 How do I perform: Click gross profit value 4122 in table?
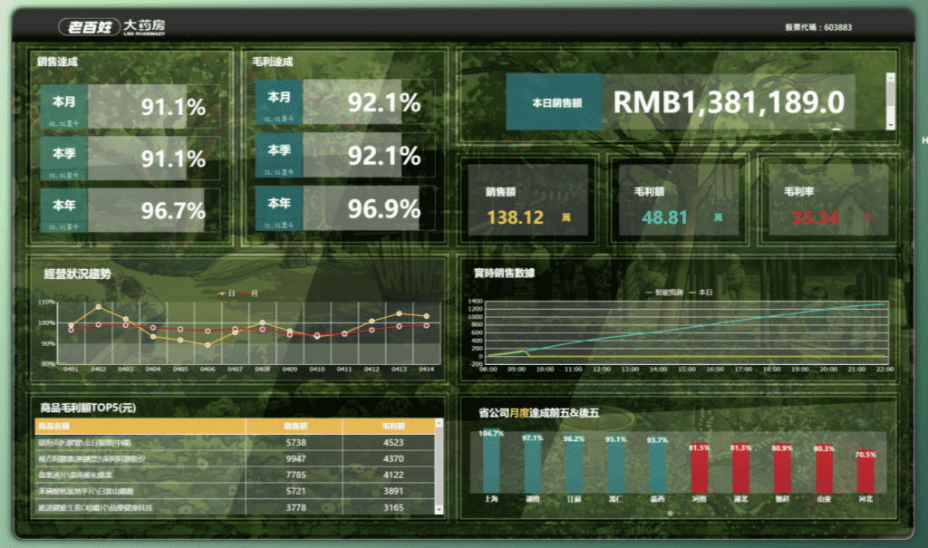click(x=393, y=475)
